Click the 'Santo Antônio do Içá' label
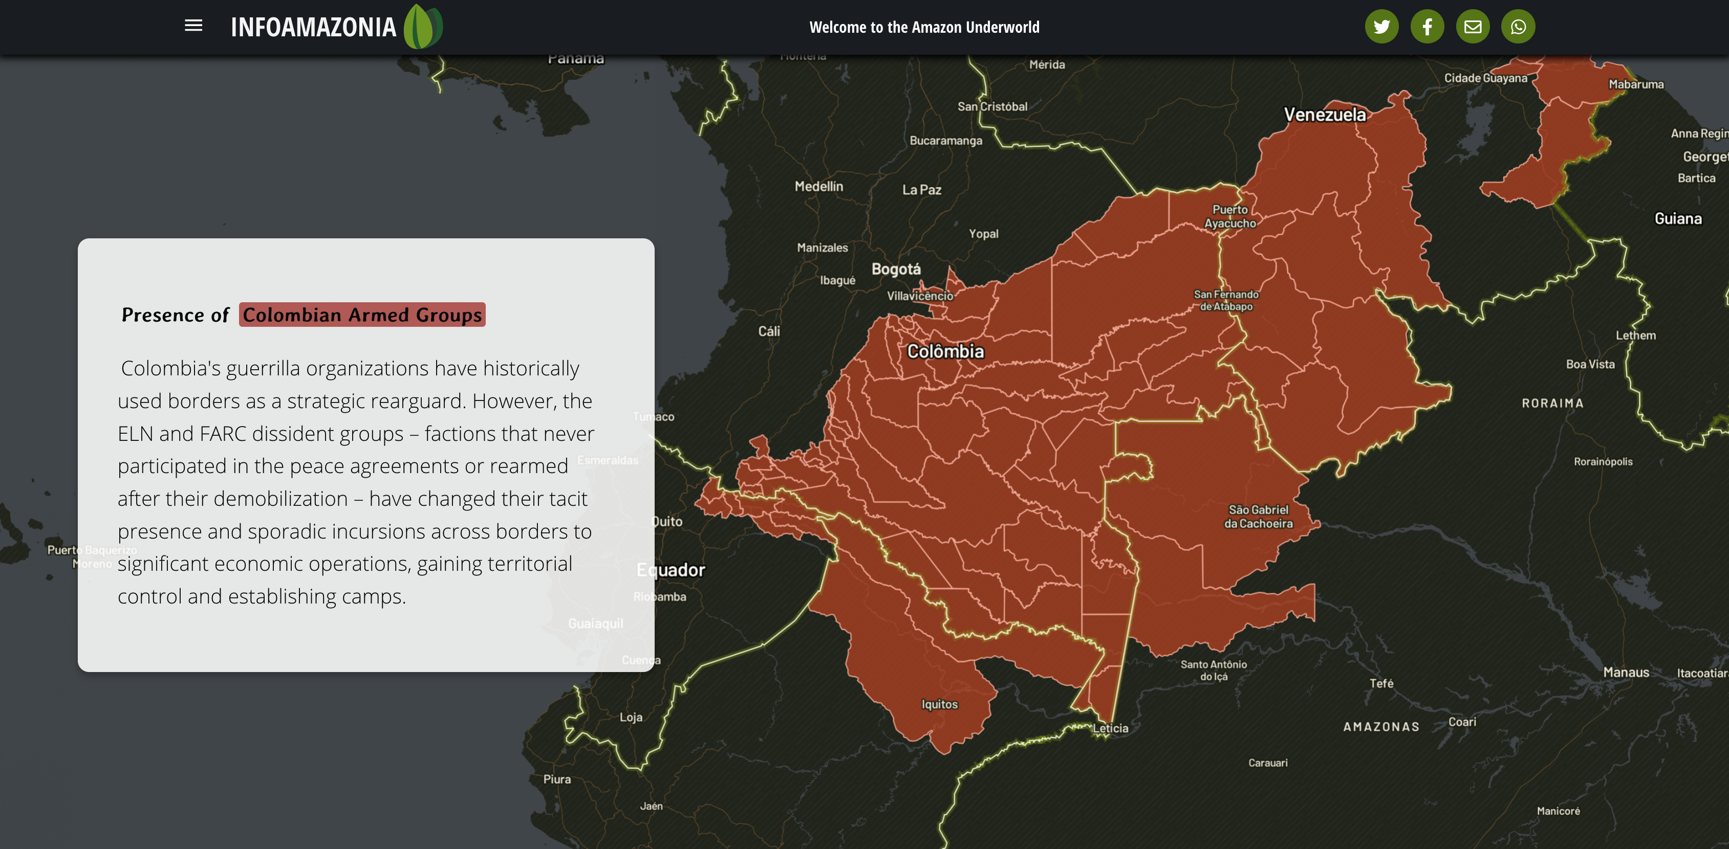This screenshot has height=849, width=1729. coord(1214,671)
